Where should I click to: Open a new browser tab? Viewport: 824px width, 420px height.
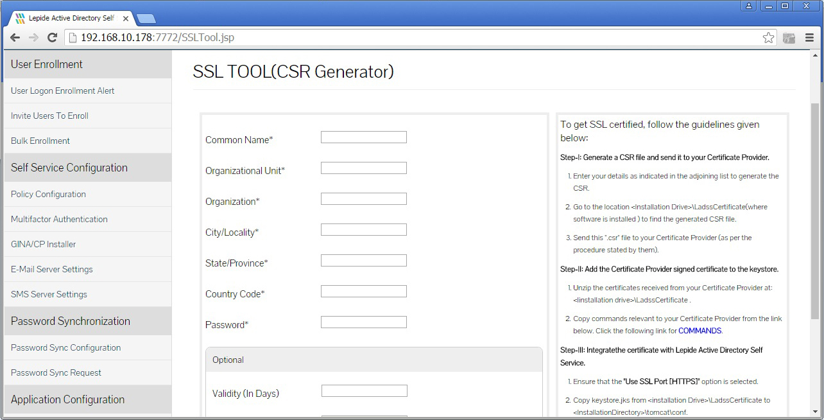click(146, 19)
